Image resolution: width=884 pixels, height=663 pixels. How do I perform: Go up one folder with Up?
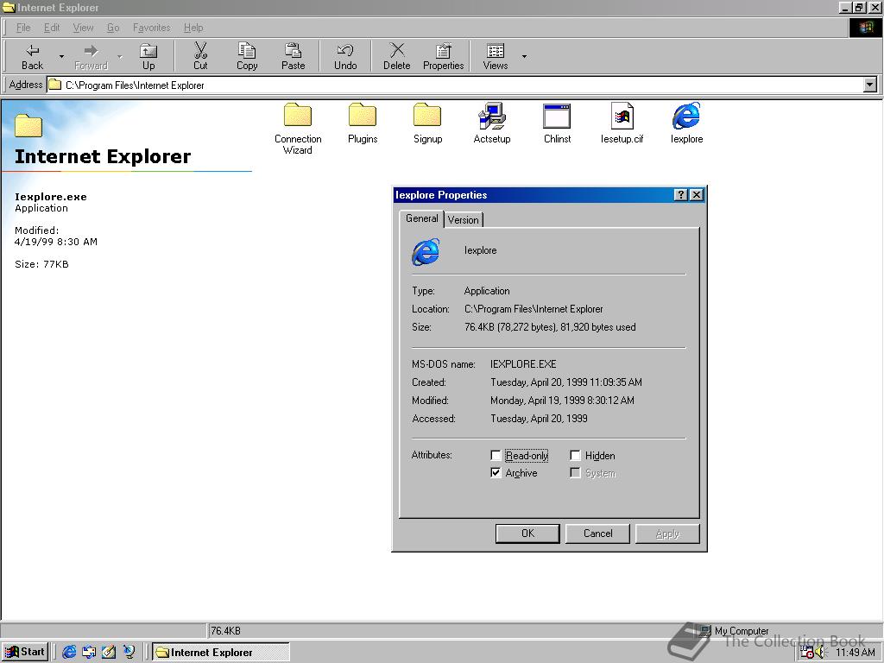click(x=148, y=56)
